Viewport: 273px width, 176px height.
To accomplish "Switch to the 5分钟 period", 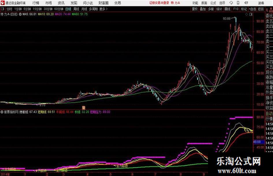I will point(27,9).
